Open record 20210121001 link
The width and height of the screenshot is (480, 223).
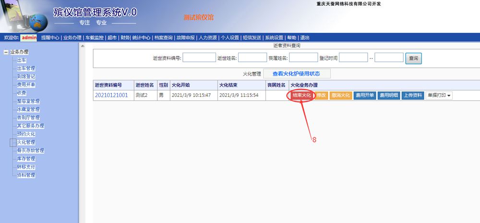point(111,95)
